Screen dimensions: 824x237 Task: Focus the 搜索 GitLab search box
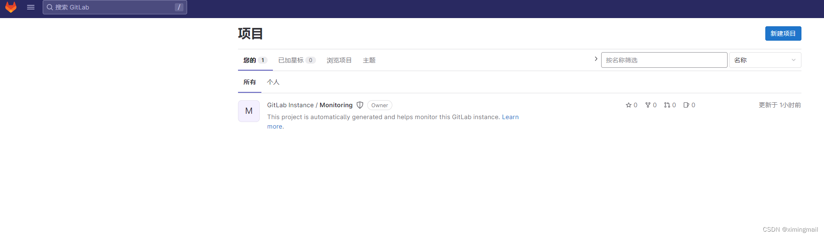tap(115, 7)
